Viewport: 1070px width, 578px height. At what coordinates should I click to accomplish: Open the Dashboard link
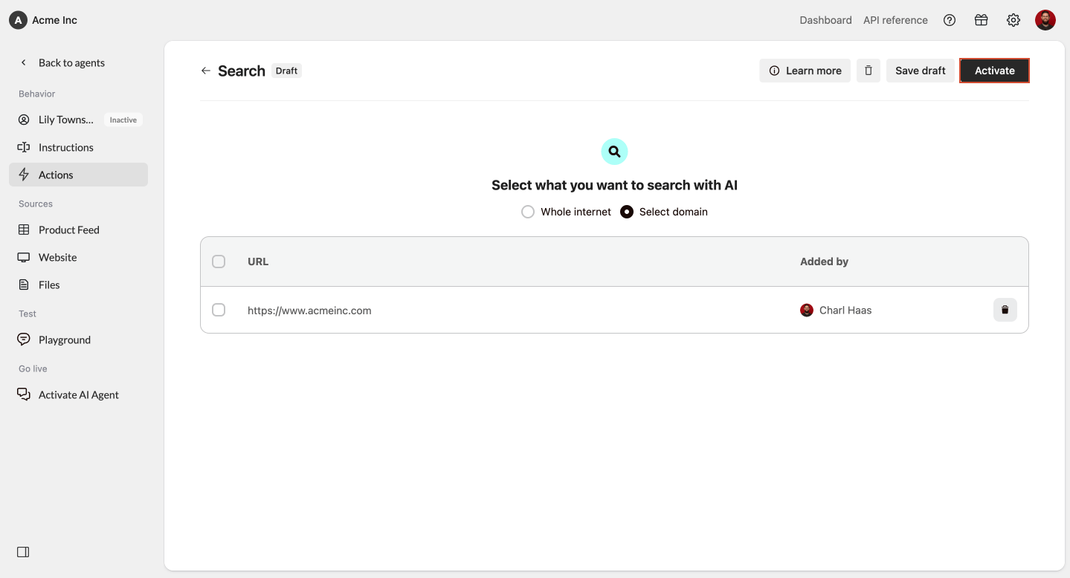tap(825, 20)
